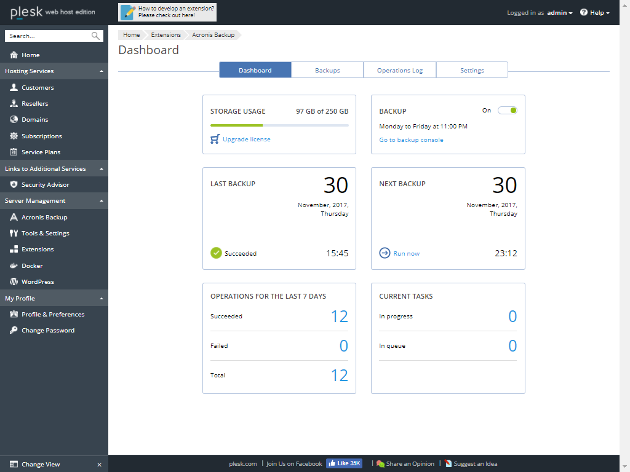The height and width of the screenshot is (472, 630).
Task: Click the storage usage progress bar
Action: (279, 125)
